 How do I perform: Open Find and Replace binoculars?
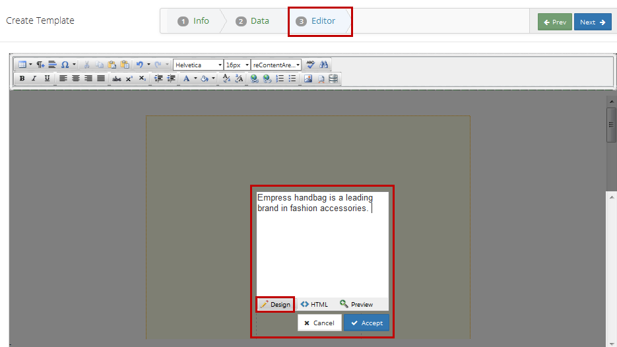pos(323,65)
